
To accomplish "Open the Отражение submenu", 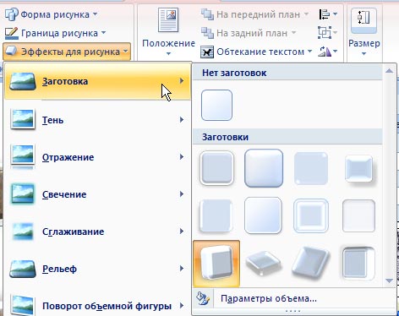I will point(97,157).
